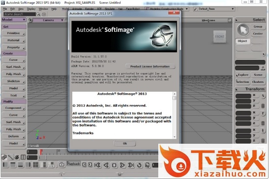Click the weight paint brush icon

(x=10, y=157)
